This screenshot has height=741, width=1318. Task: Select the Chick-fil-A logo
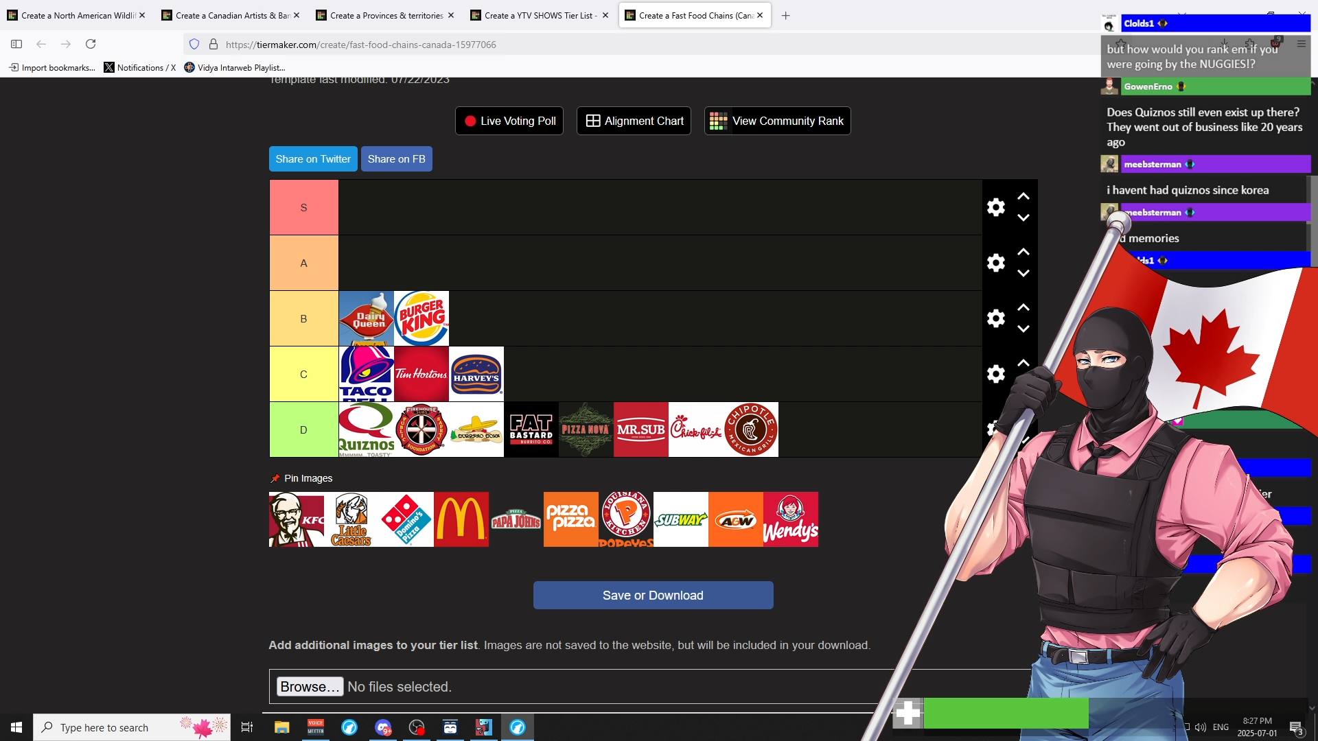tap(695, 430)
